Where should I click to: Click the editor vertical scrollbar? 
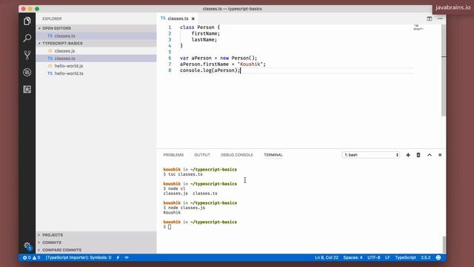point(444,70)
